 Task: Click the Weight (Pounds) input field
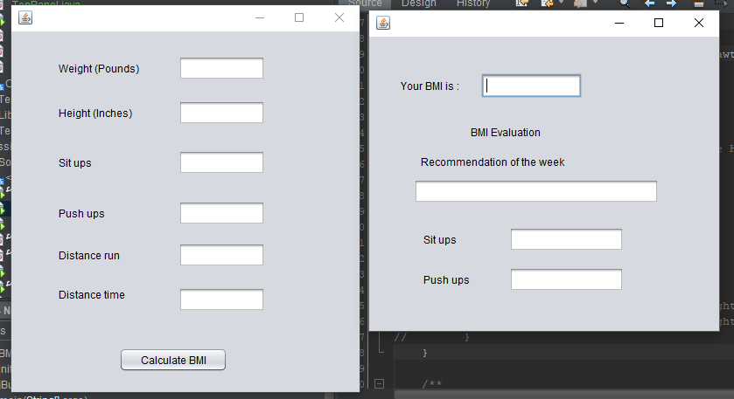click(221, 68)
